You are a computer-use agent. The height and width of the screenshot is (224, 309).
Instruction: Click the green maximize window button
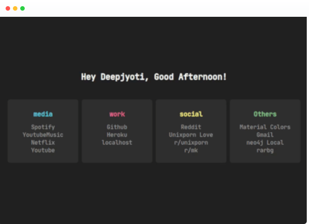22,8
